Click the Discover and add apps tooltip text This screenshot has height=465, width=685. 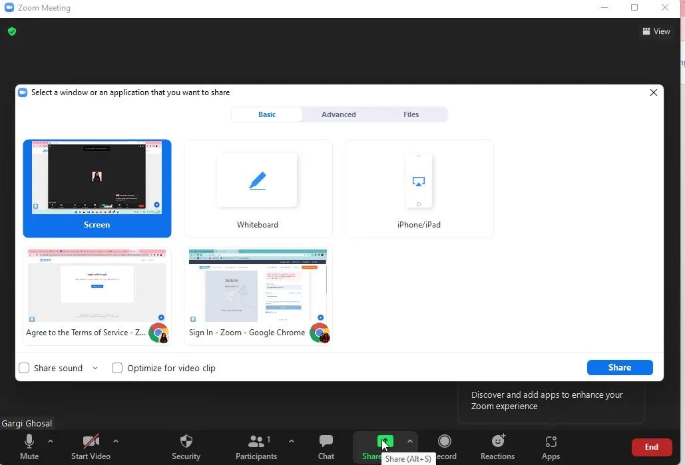click(x=547, y=400)
